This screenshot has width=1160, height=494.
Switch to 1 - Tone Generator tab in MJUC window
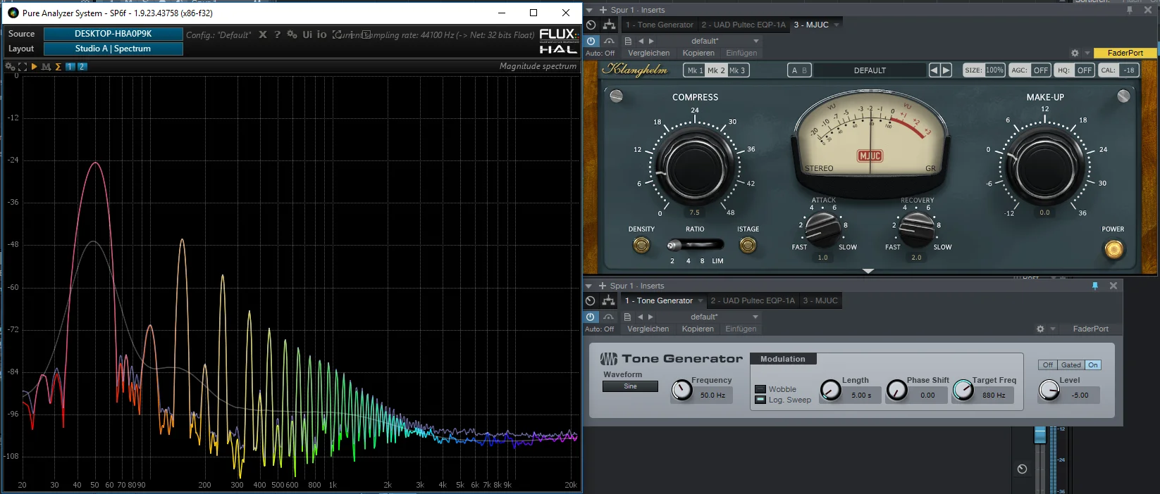(x=660, y=25)
